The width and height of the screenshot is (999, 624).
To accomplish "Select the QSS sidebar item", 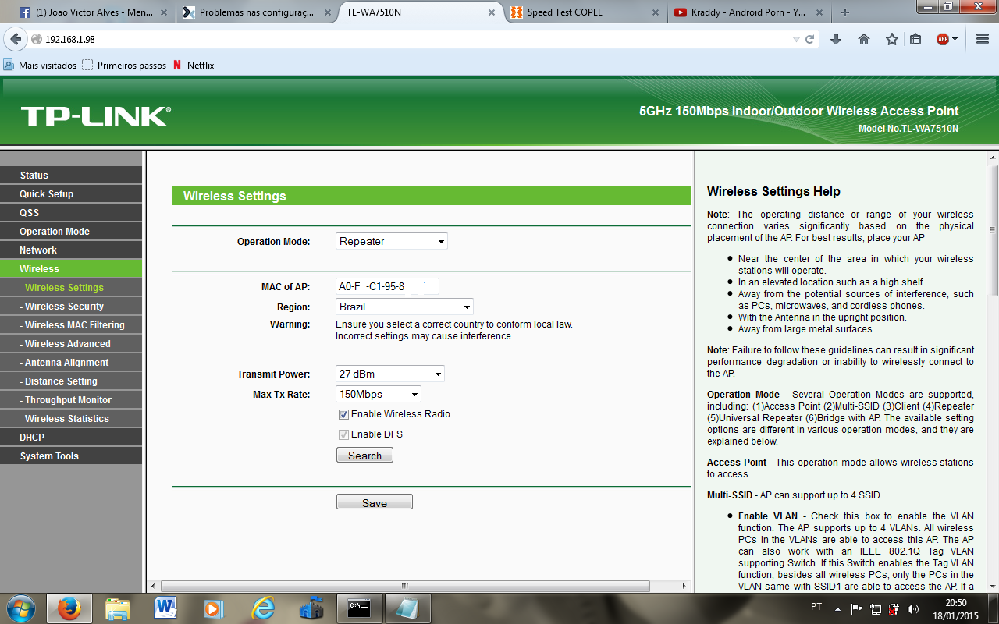I will [71, 213].
